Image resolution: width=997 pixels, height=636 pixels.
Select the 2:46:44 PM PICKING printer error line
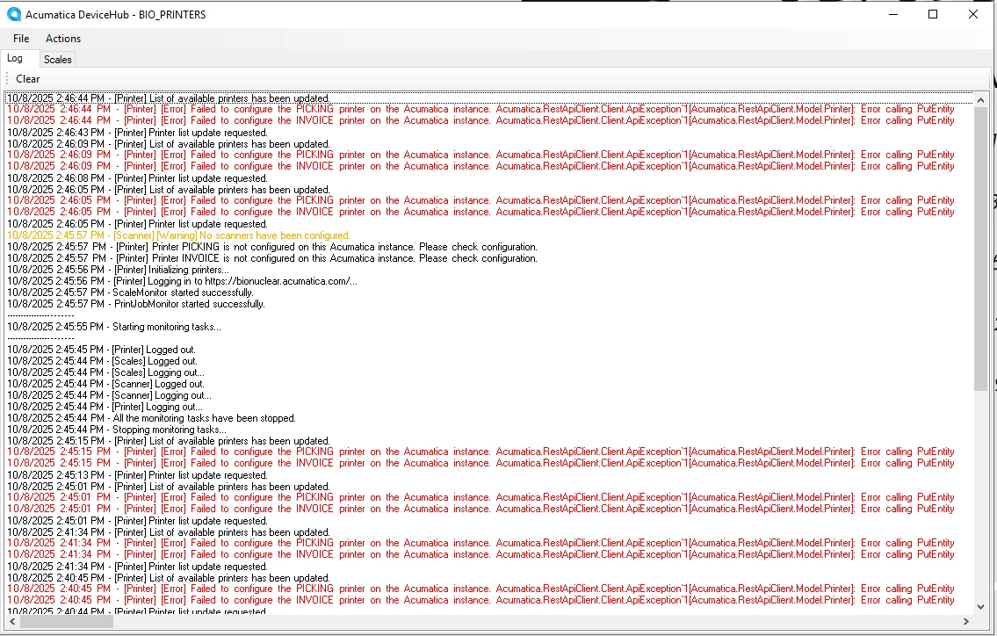[x=480, y=110]
